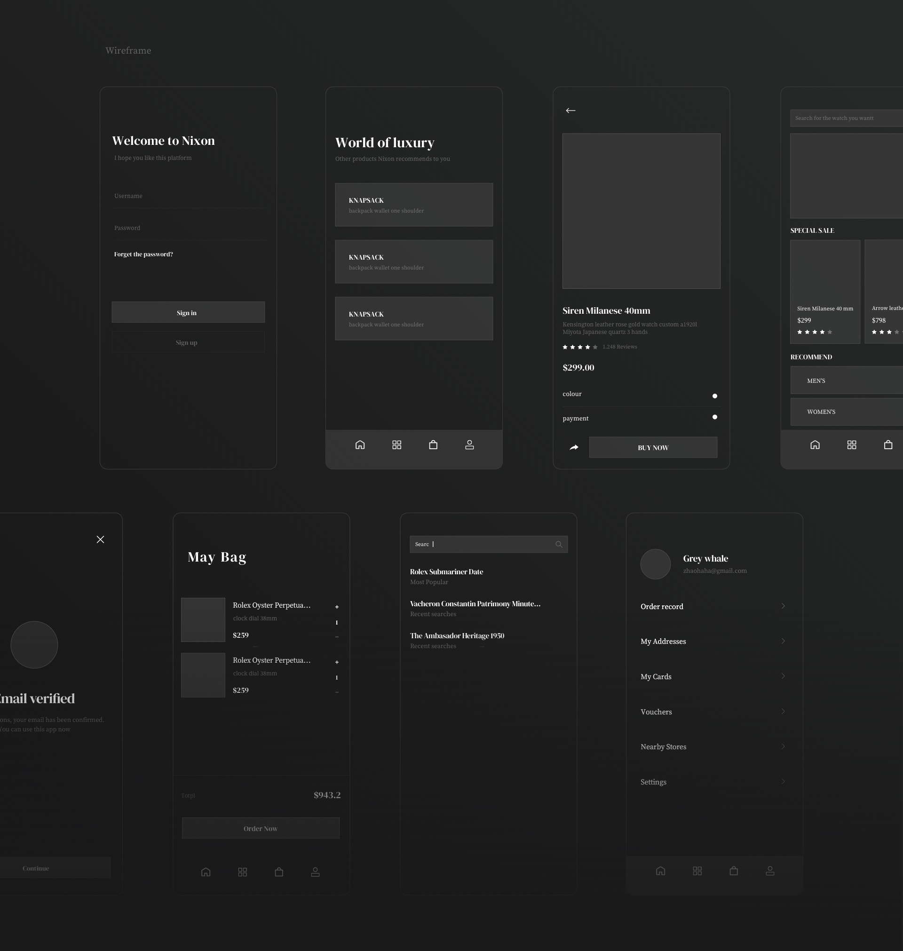
Task: Increase quantity of first Rolex Oyster item
Action: click(x=337, y=607)
